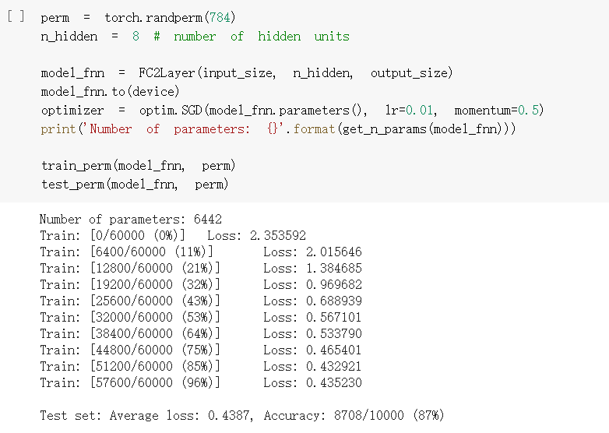
Task: Click the train_perm(model_fnn, perm) line
Action: (x=139, y=166)
